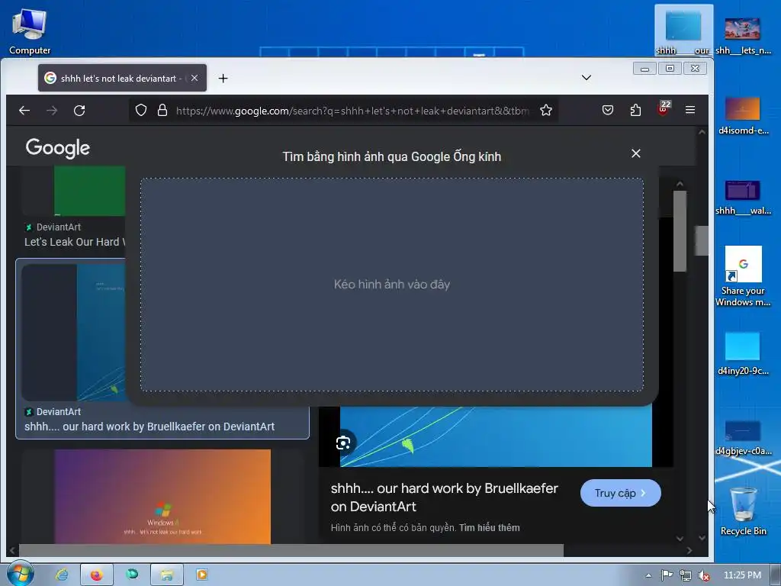Open the Extensions puzzle icon
781x586 pixels.
pyautogui.click(x=635, y=110)
